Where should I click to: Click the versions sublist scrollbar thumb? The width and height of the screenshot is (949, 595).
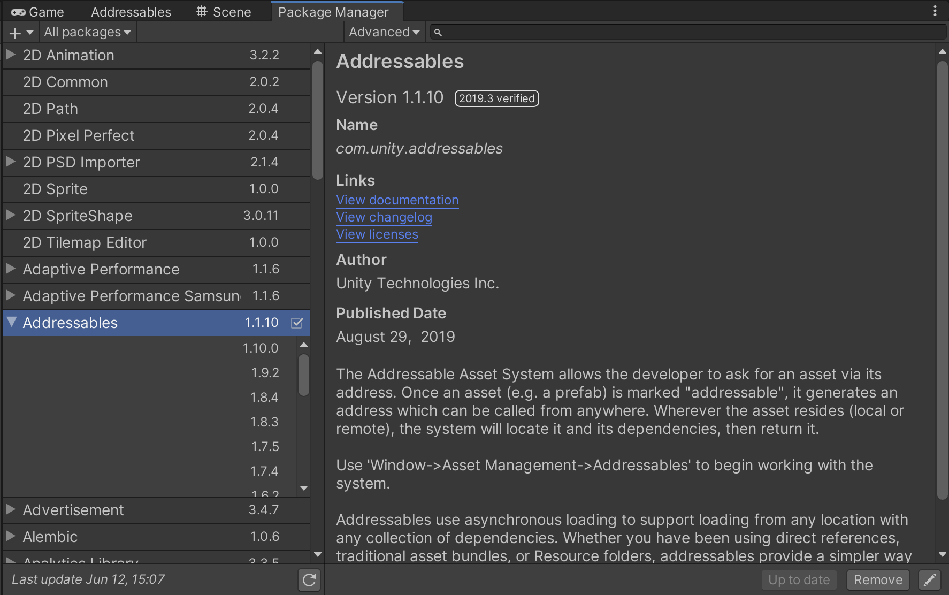point(304,375)
